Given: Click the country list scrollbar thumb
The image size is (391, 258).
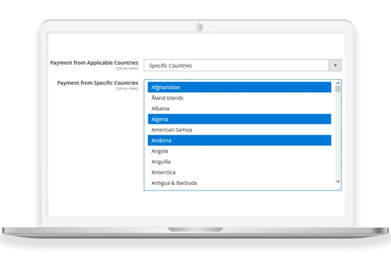Looking at the screenshot, I should pyautogui.click(x=338, y=89).
